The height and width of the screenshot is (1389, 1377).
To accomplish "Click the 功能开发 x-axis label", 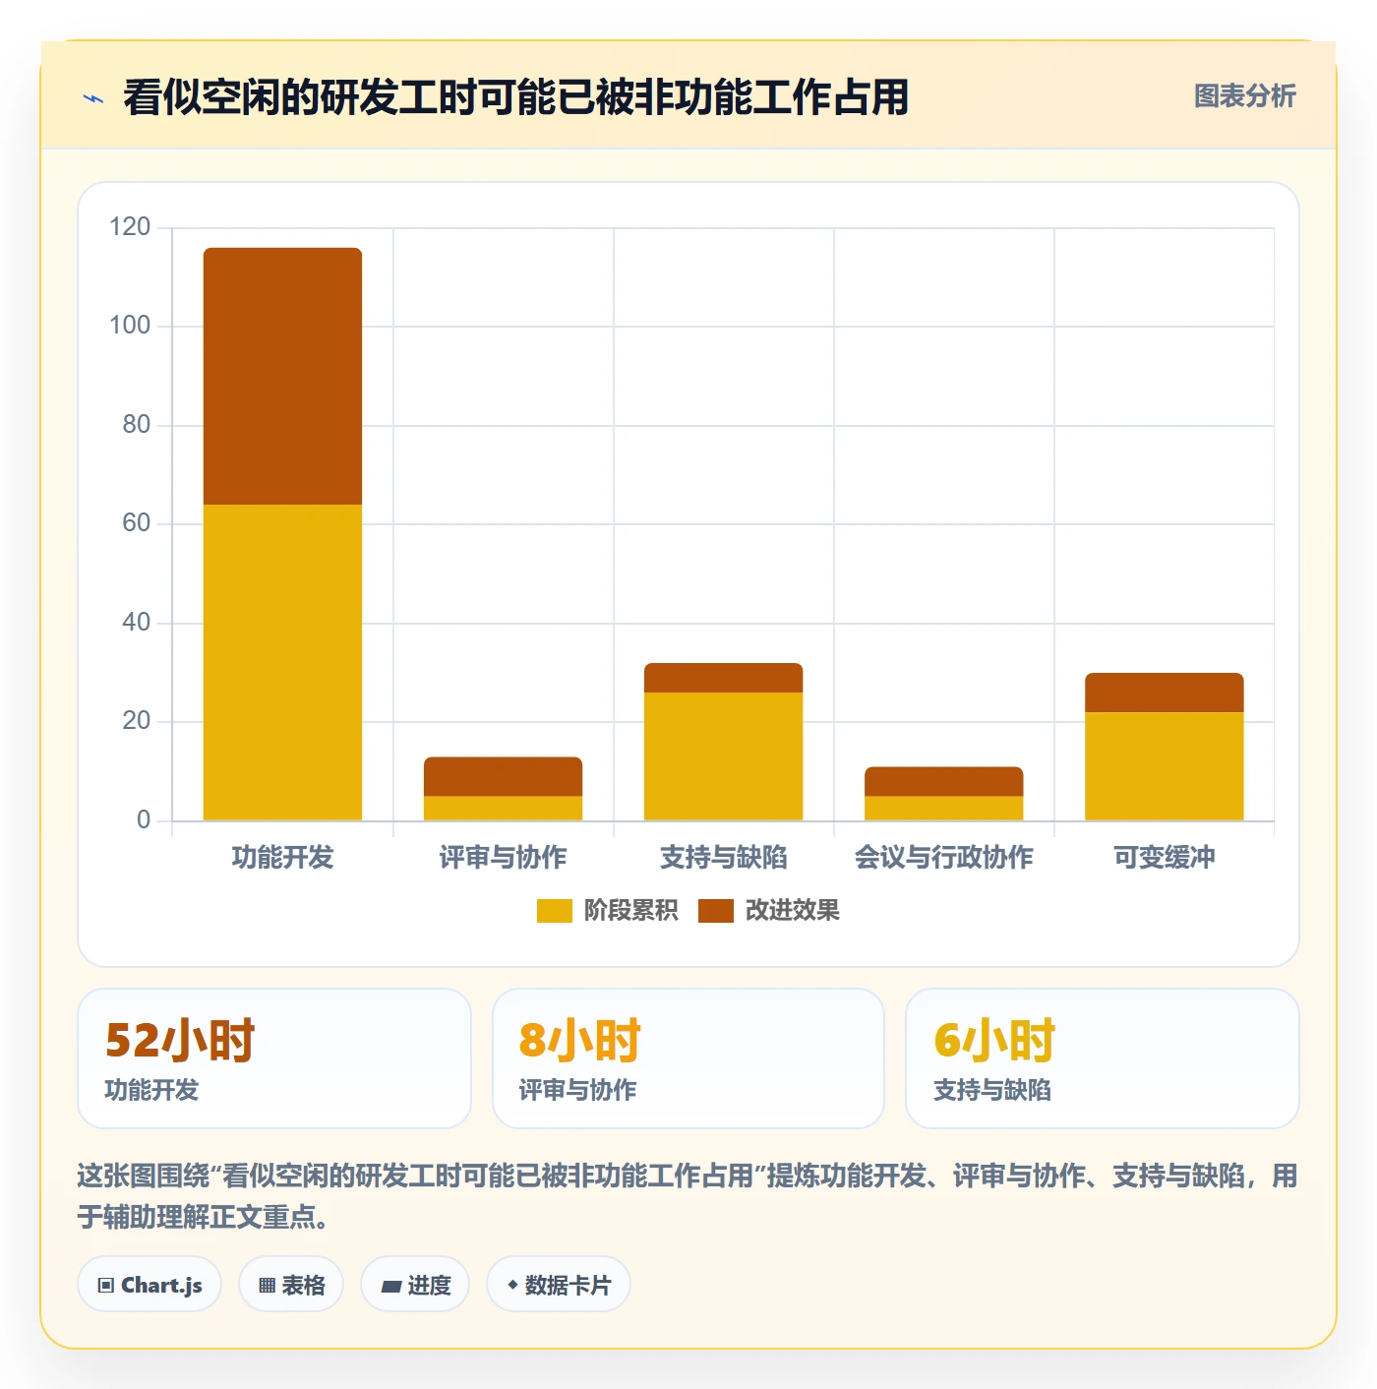I will [x=282, y=858].
